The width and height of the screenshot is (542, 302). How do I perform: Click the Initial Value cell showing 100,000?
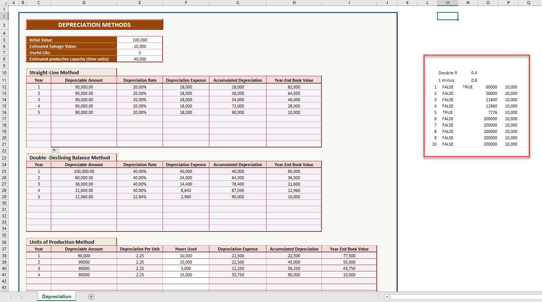140,40
